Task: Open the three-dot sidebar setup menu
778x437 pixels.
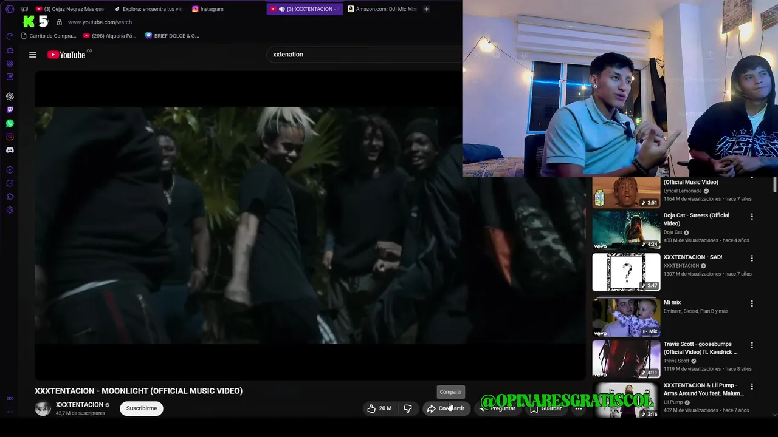Action: point(10,412)
